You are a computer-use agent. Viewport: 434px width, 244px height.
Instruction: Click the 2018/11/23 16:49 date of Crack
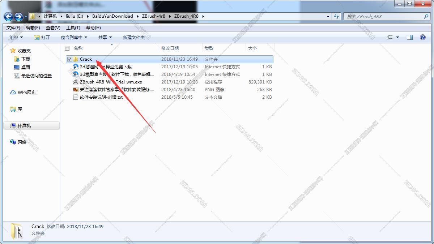[x=179, y=59]
